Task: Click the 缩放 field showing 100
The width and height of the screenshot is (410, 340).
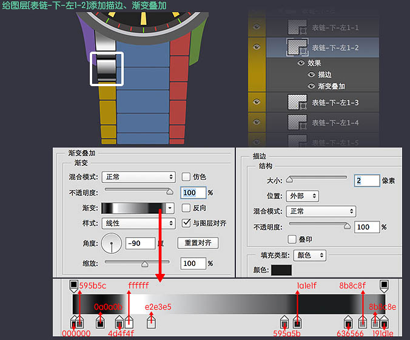Action: coord(193,263)
